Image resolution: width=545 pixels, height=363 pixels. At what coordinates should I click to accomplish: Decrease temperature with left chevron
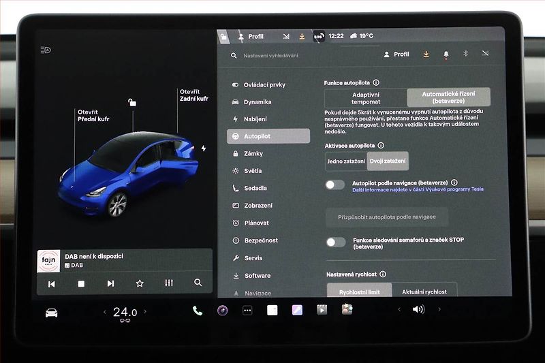tap(105, 313)
